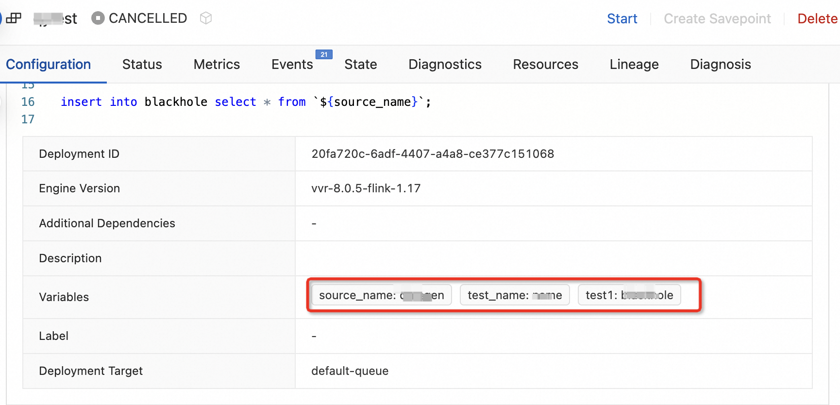
Task: Click the engine version vvr-8.0.5-flink-1.17
Action: point(366,188)
